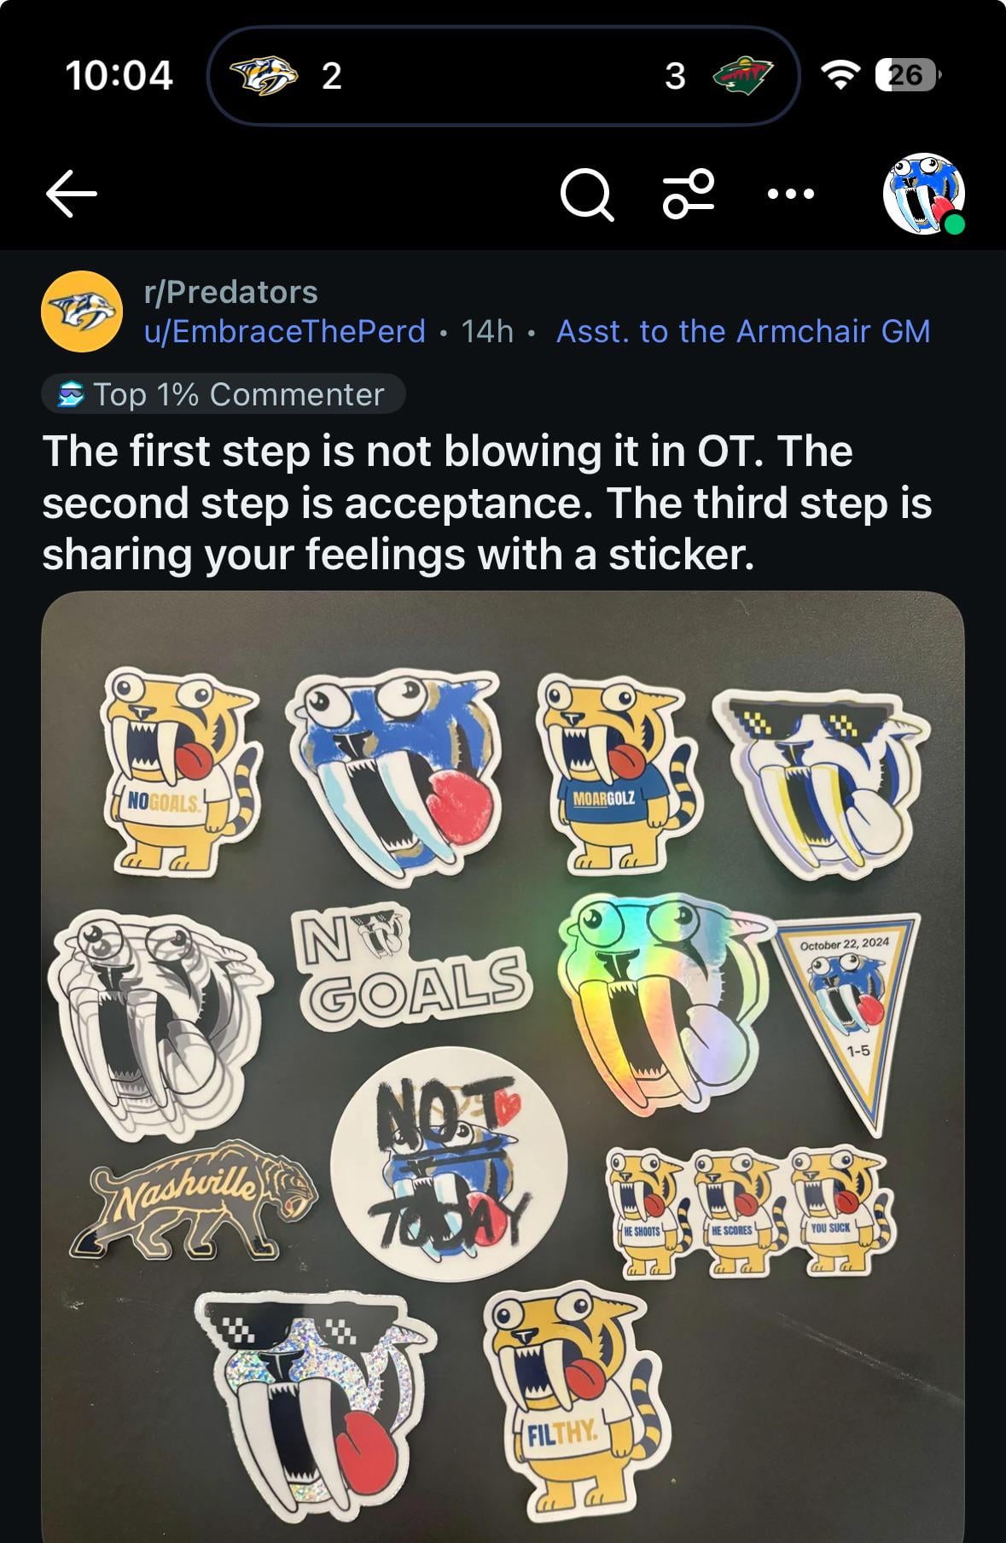Tap the r/Predators subreddit icon
Image resolution: width=1006 pixels, height=1543 pixels.
[x=81, y=312]
